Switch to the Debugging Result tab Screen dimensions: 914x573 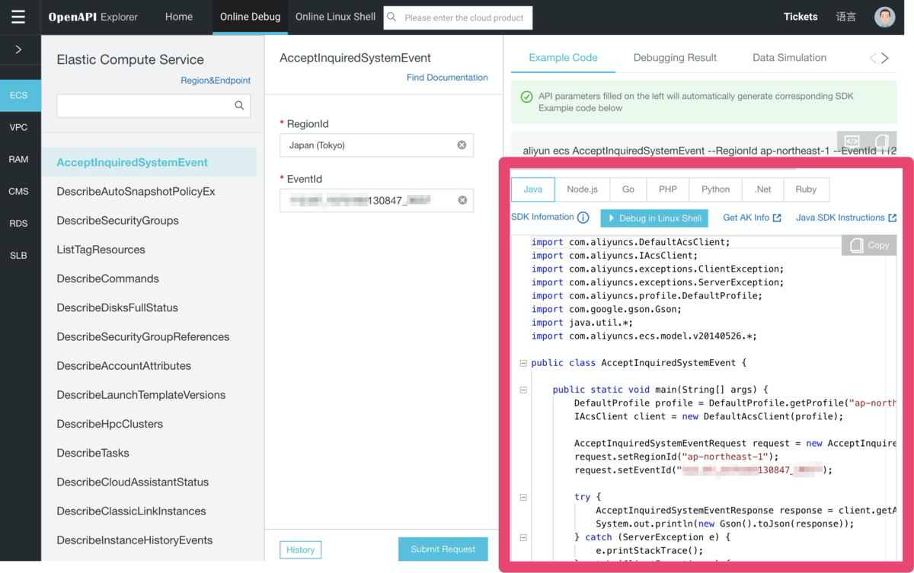(674, 57)
